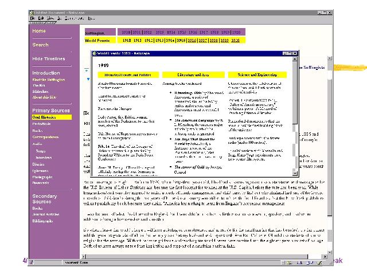
Task: Select 1910 in the Suffragists timeline
Action: [126, 32]
